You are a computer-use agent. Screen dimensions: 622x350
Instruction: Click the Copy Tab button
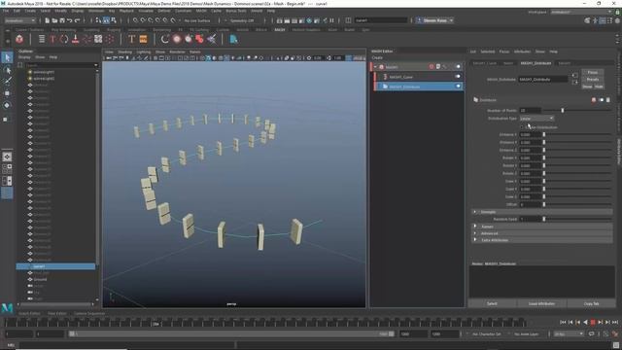591,303
